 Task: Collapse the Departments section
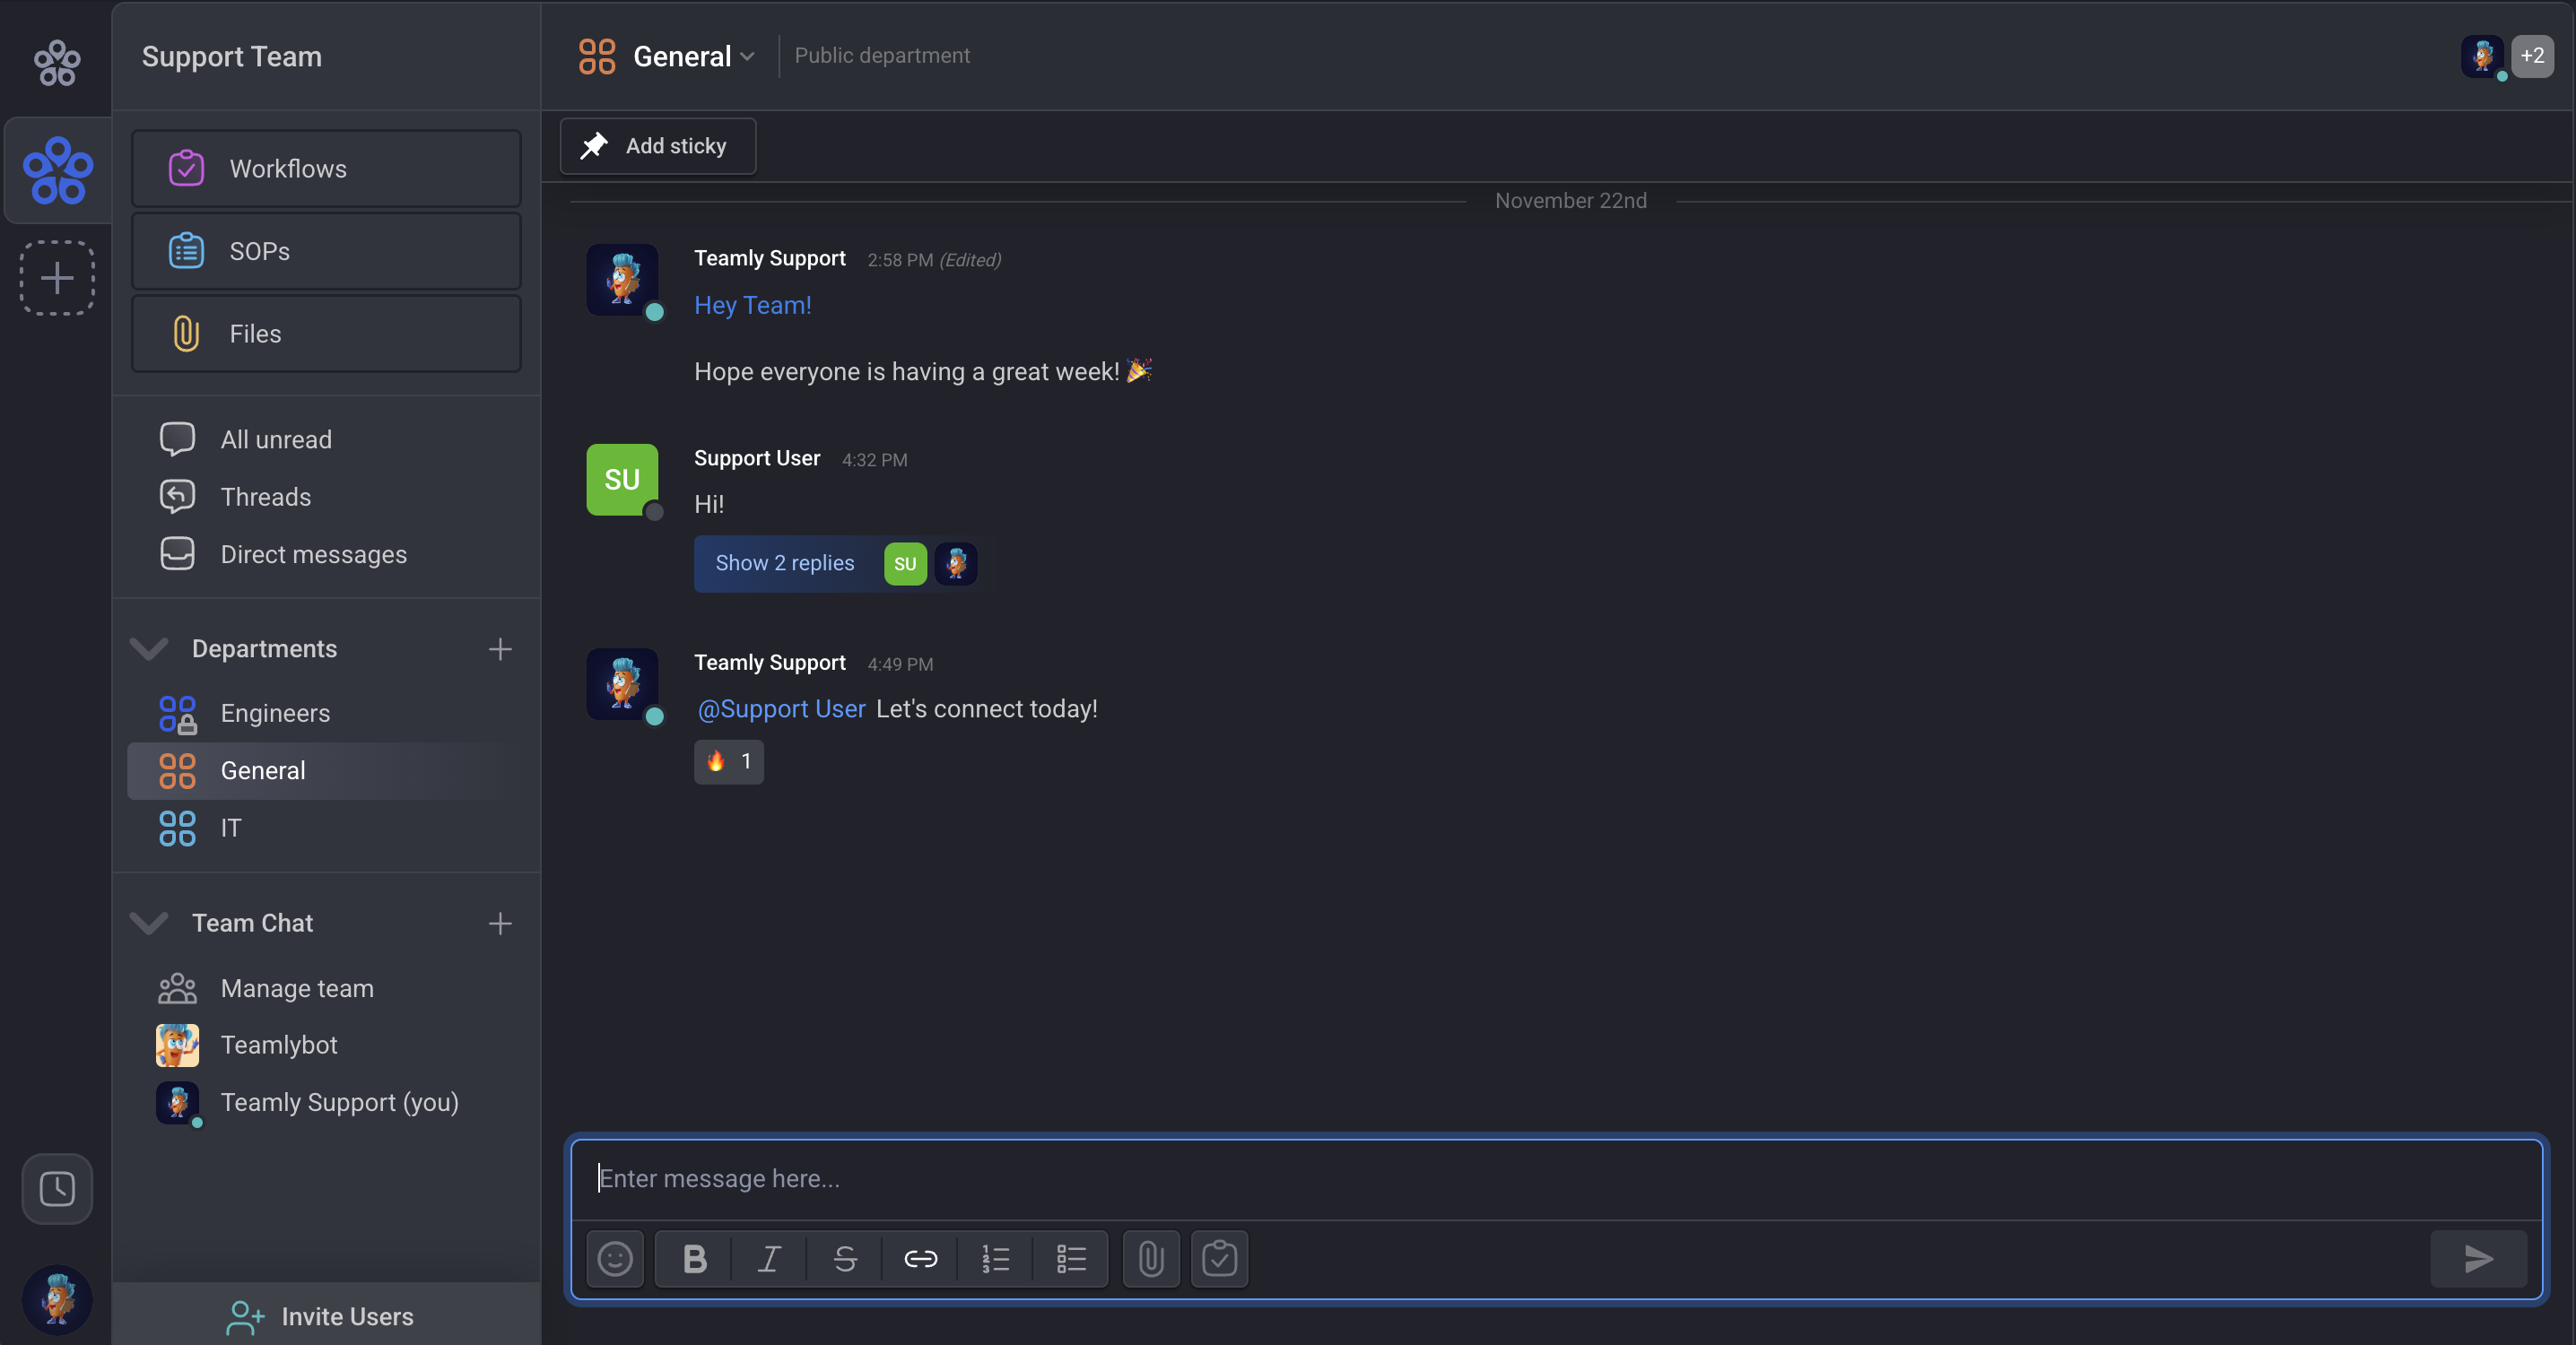coord(149,649)
